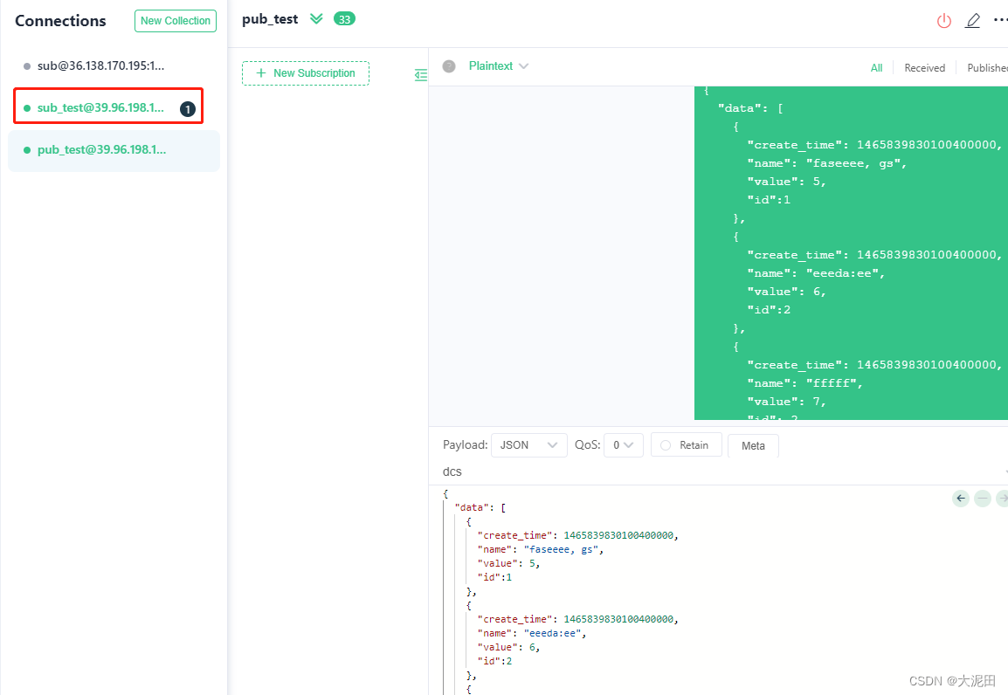Switch to Received messages tab
Image resolution: width=1008 pixels, height=695 pixels.
point(924,68)
